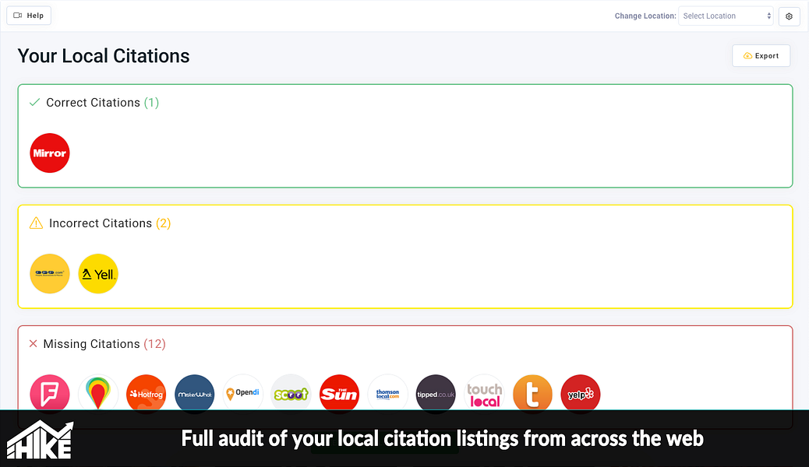Select the Opendi citation icon
Image resolution: width=809 pixels, height=467 pixels.
click(x=243, y=394)
